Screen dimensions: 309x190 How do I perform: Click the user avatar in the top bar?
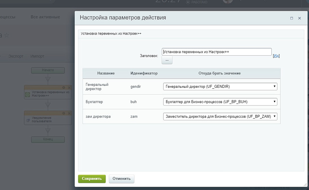pos(227,2)
